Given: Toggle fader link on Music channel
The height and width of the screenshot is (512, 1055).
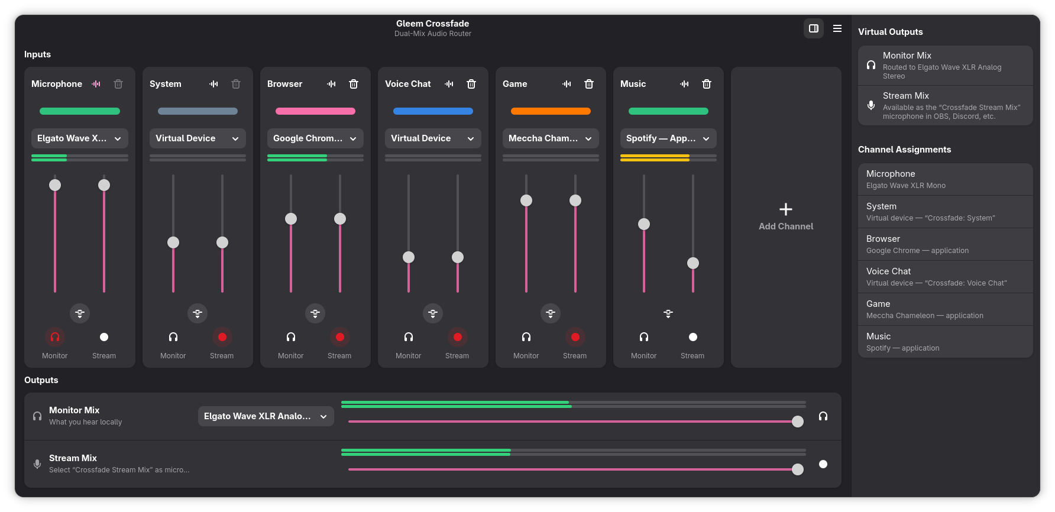Looking at the screenshot, I should click(668, 313).
